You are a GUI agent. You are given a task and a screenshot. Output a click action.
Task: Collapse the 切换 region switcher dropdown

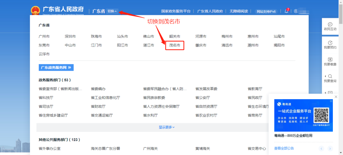tap(112, 11)
